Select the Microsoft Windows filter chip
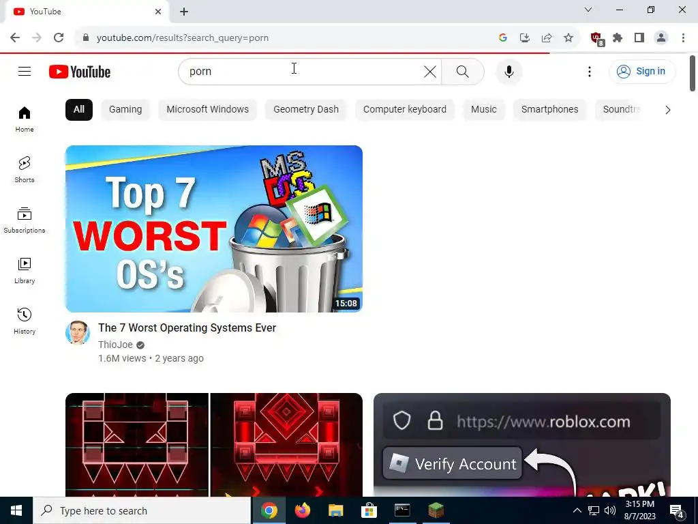Viewport: 698px width, 524px height. 207,110
